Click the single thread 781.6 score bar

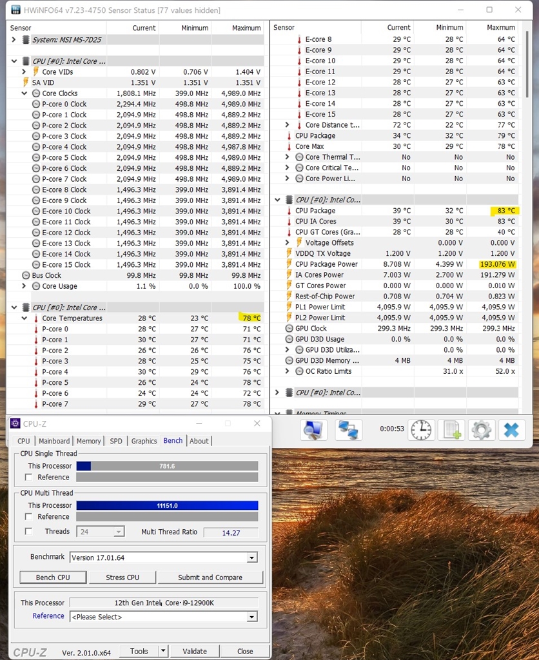pyautogui.click(x=167, y=466)
